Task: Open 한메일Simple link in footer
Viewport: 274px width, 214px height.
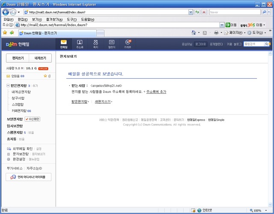Action: coord(216,120)
